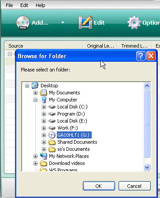This screenshot has width=160, height=198.
Task: Select the highlighted GA10HLT1 (G:) label
Action: click(74, 135)
